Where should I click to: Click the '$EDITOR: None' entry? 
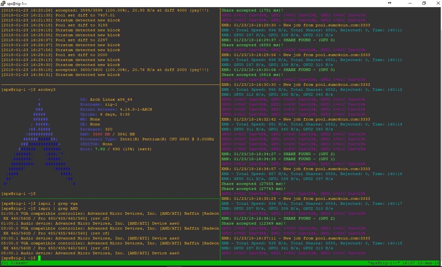(x=96, y=144)
